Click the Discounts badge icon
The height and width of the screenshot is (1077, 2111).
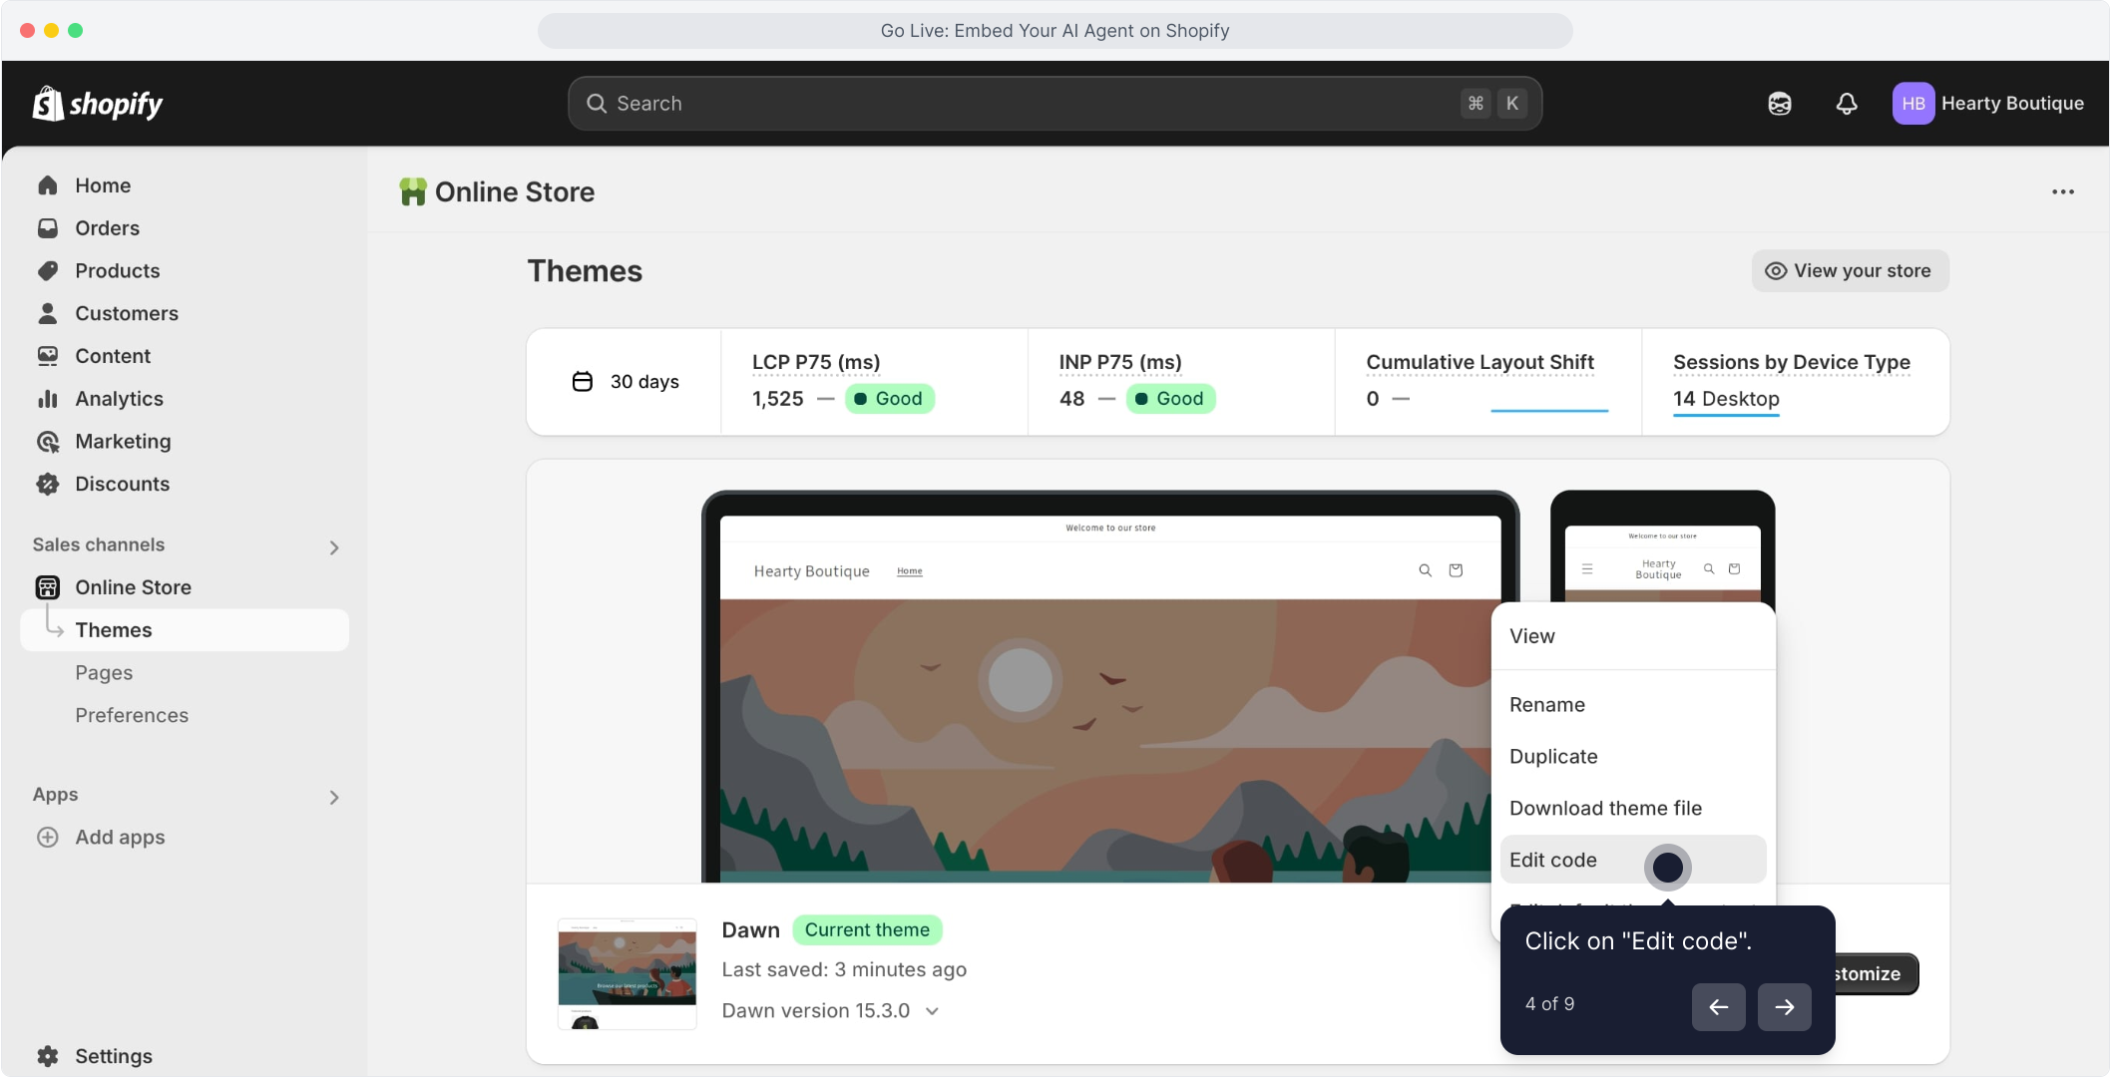pyautogui.click(x=48, y=484)
